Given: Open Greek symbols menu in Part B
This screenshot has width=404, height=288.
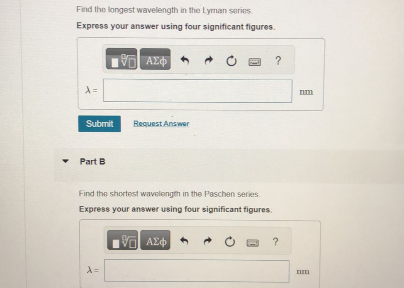Looking at the screenshot, I should (156, 241).
